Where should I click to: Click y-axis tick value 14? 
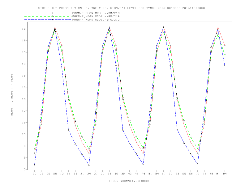(x=24, y=87)
